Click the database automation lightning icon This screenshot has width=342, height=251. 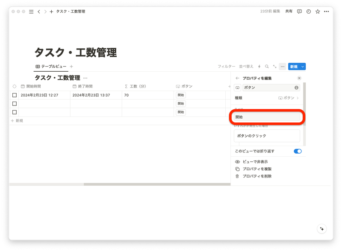[x=260, y=67]
